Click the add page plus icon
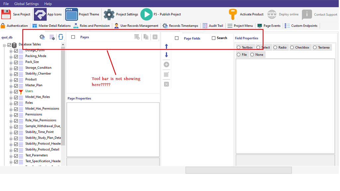 tap(166, 64)
